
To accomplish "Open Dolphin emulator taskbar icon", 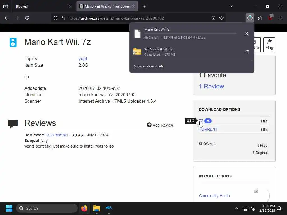I will coord(109,208).
